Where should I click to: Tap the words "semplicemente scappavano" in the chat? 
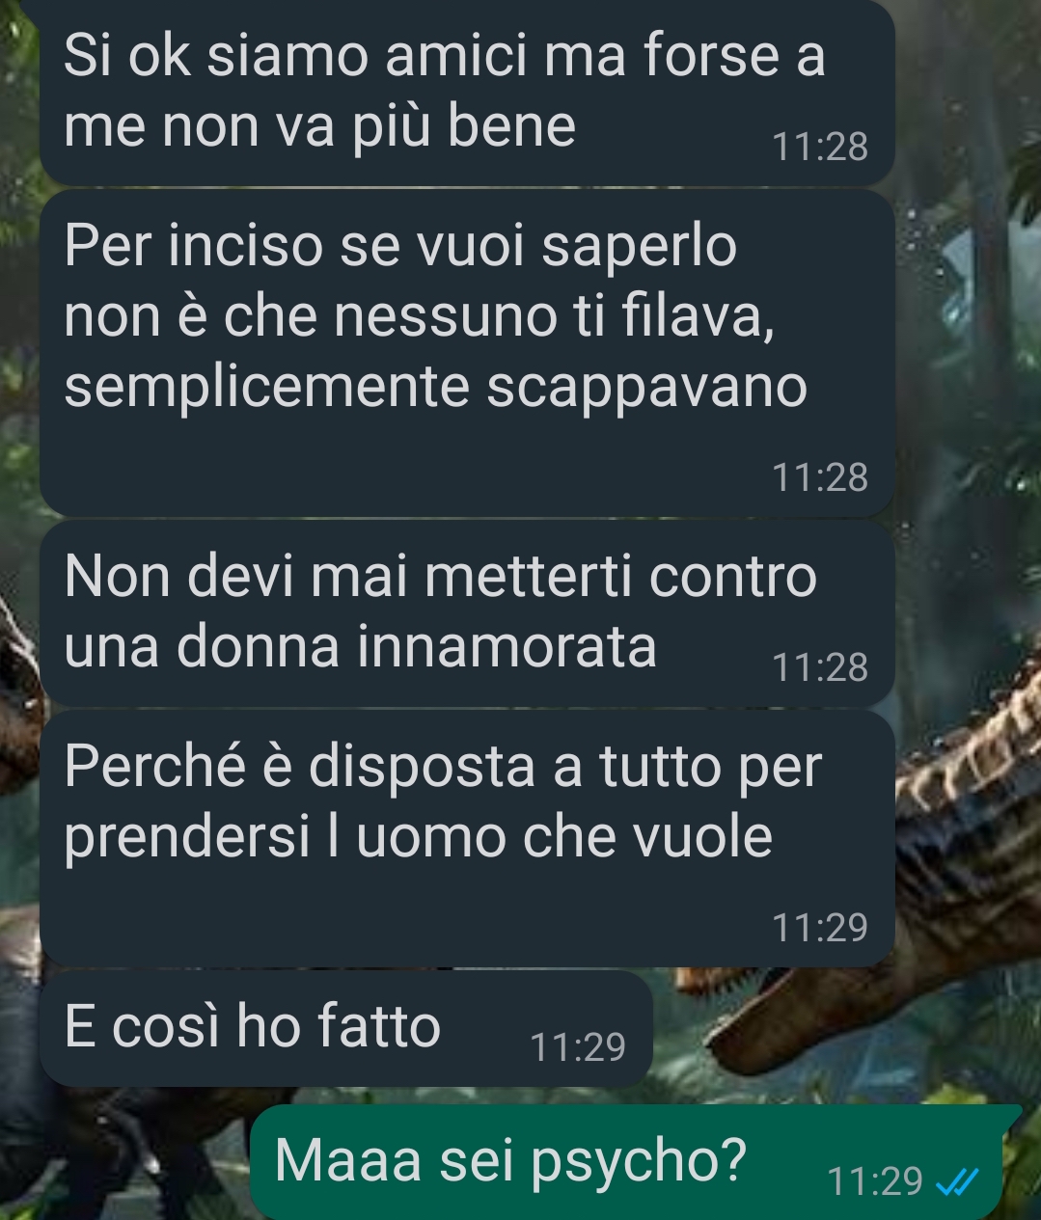tap(435, 388)
